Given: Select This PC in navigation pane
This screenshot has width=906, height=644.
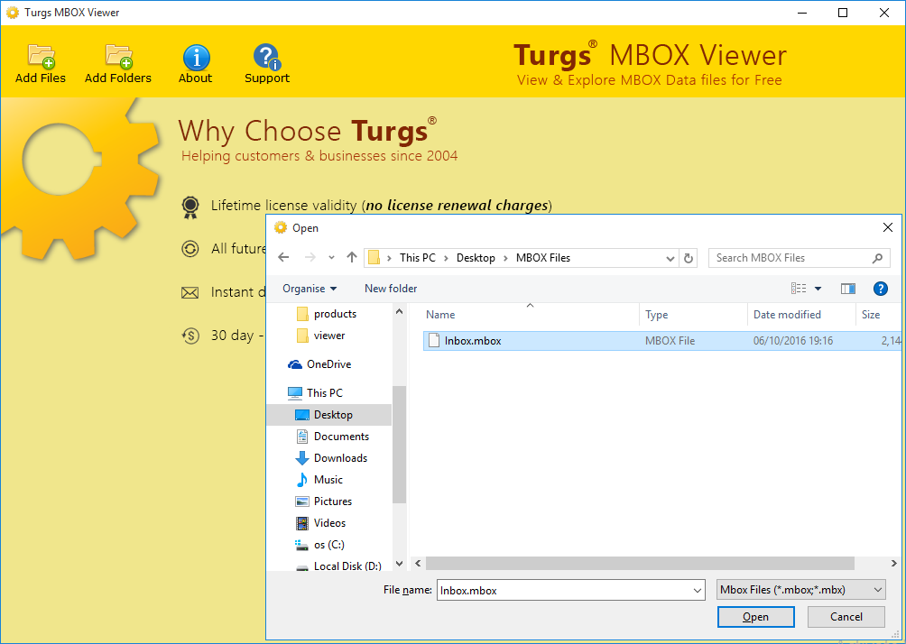Looking at the screenshot, I should [x=316, y=392].
